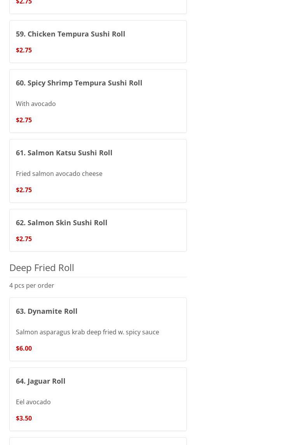Click '4 pcs per order' note
299x445 pixels.
click(x=32, y=285)
